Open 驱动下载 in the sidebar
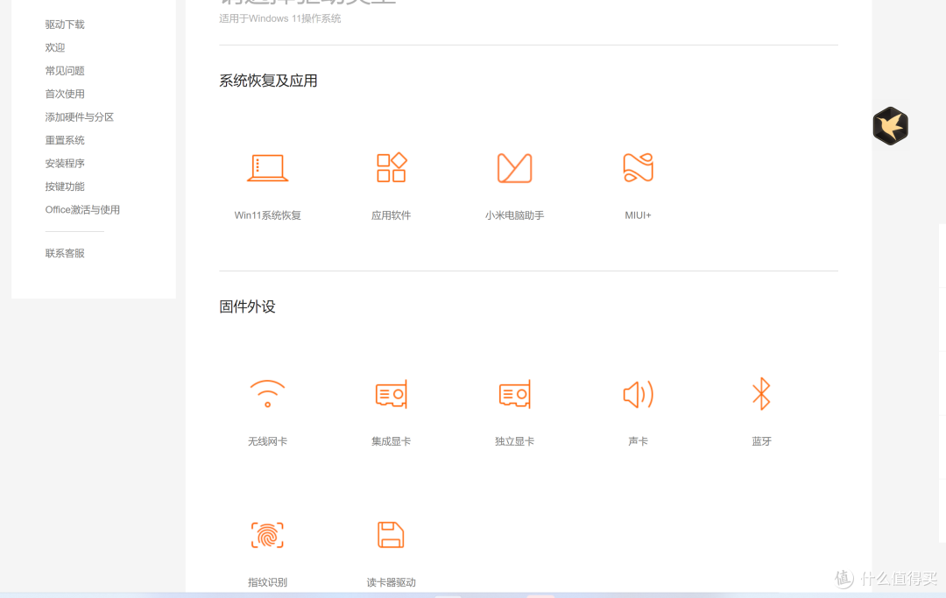 (x=65, y=25)
